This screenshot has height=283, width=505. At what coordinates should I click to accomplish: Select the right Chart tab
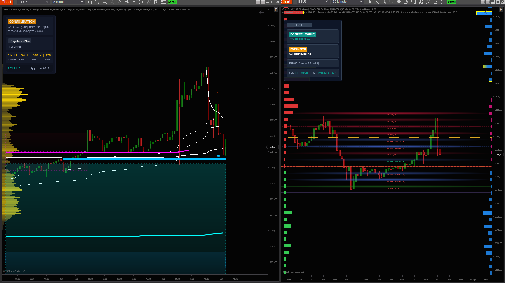tap(286, 2)
